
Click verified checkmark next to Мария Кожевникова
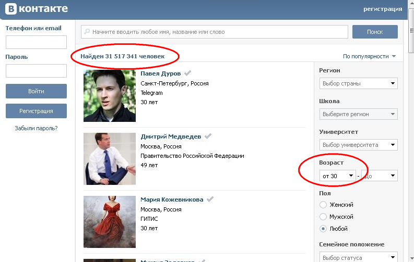[x=210, y=199]
